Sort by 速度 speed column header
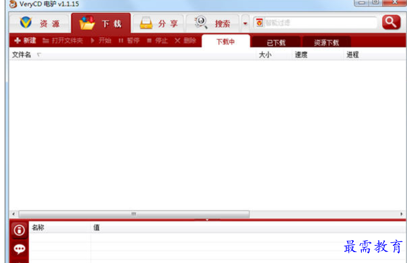Image resolution: width=407 pixels, height=263 pixels. pyautogui.click(x=317, y=55)
